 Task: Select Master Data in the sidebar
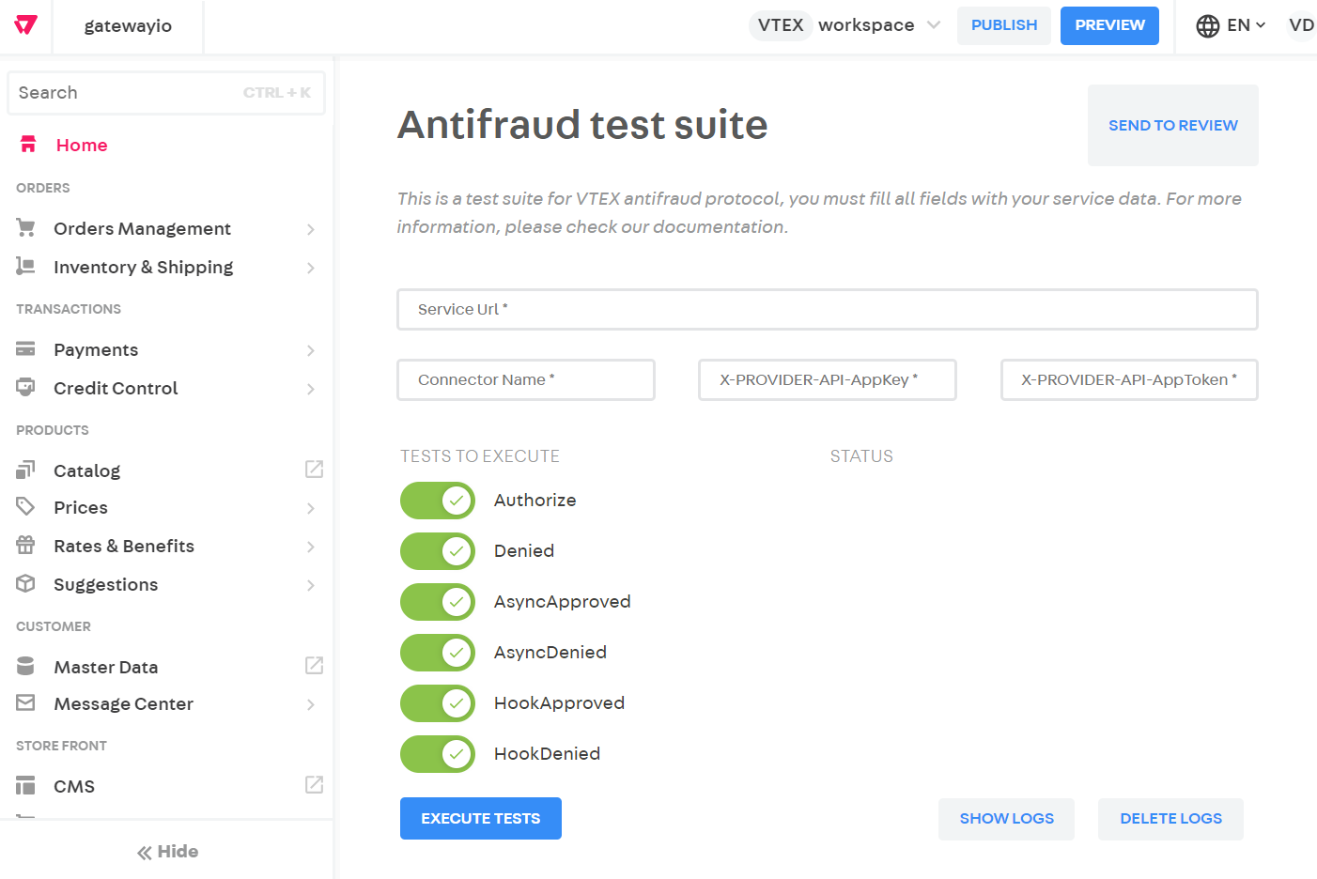click(x=103, y=666)
